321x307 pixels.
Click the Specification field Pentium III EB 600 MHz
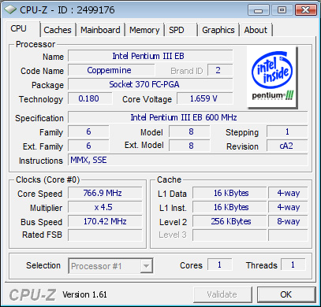(x=188, y=117)
